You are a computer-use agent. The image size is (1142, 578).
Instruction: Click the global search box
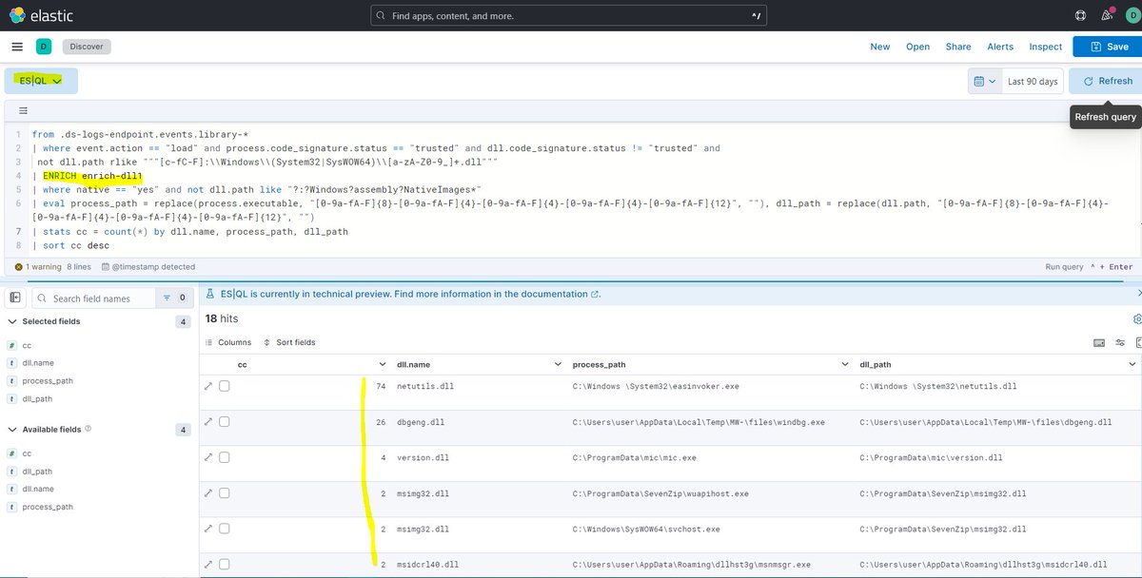(568, 16)
